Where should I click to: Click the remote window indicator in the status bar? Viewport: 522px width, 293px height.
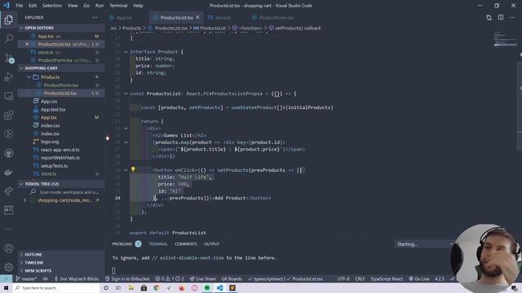click(6, 278)
